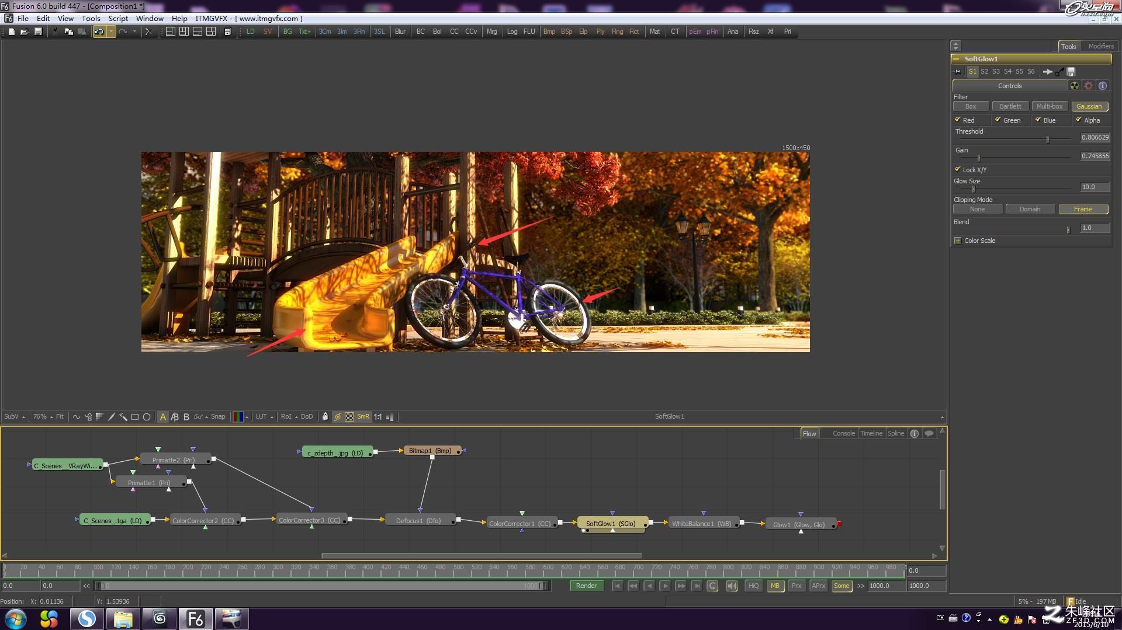1122x630 pixels.
Task: Select the Multi-box filter button
Action: coord(1050,106)
